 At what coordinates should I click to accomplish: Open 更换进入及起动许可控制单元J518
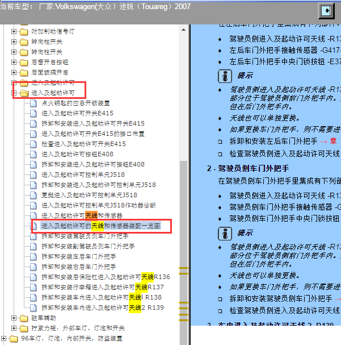[x=89, y=195]
